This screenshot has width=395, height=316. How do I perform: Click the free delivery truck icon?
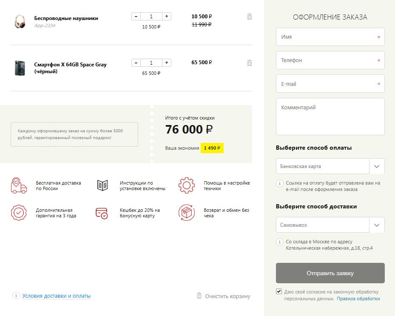tap(19, 186)
